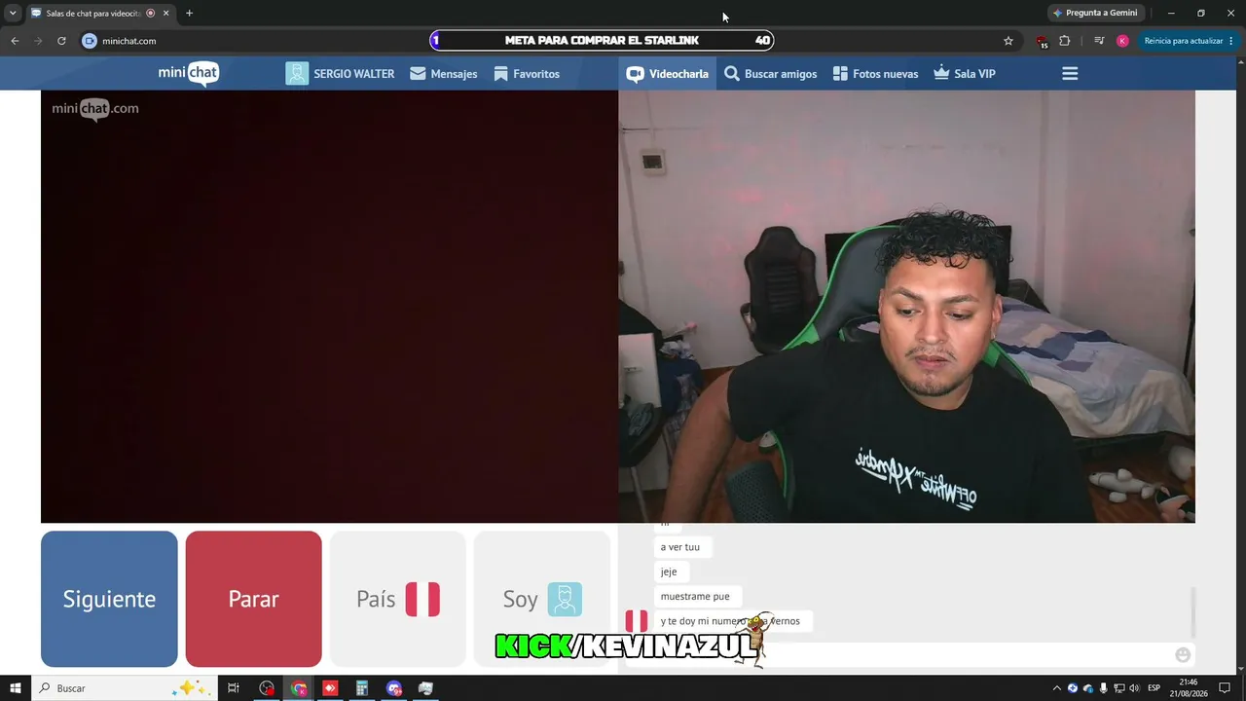
Task: Reload the page with the refresh icon
Action: pos(61,41)
